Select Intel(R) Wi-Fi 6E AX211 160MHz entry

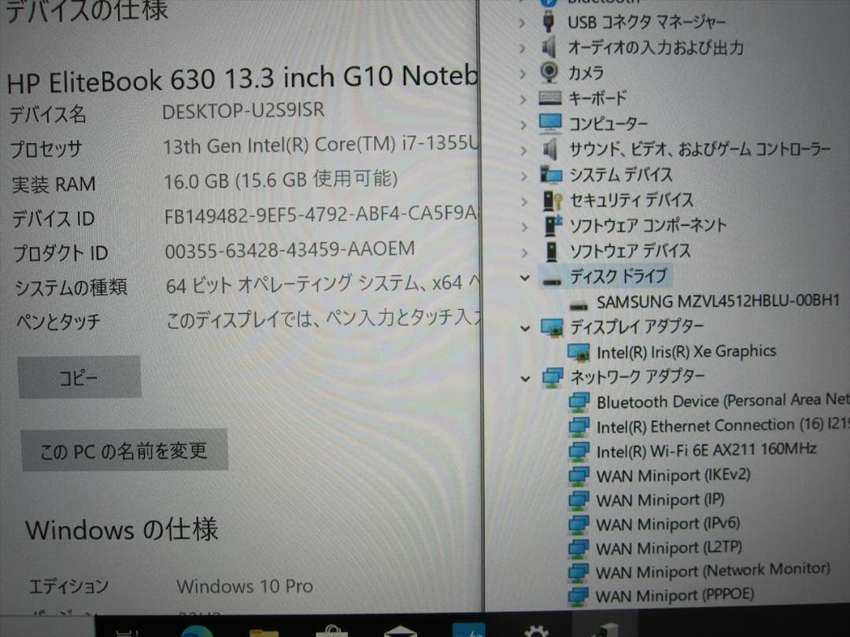coord(706,450)
